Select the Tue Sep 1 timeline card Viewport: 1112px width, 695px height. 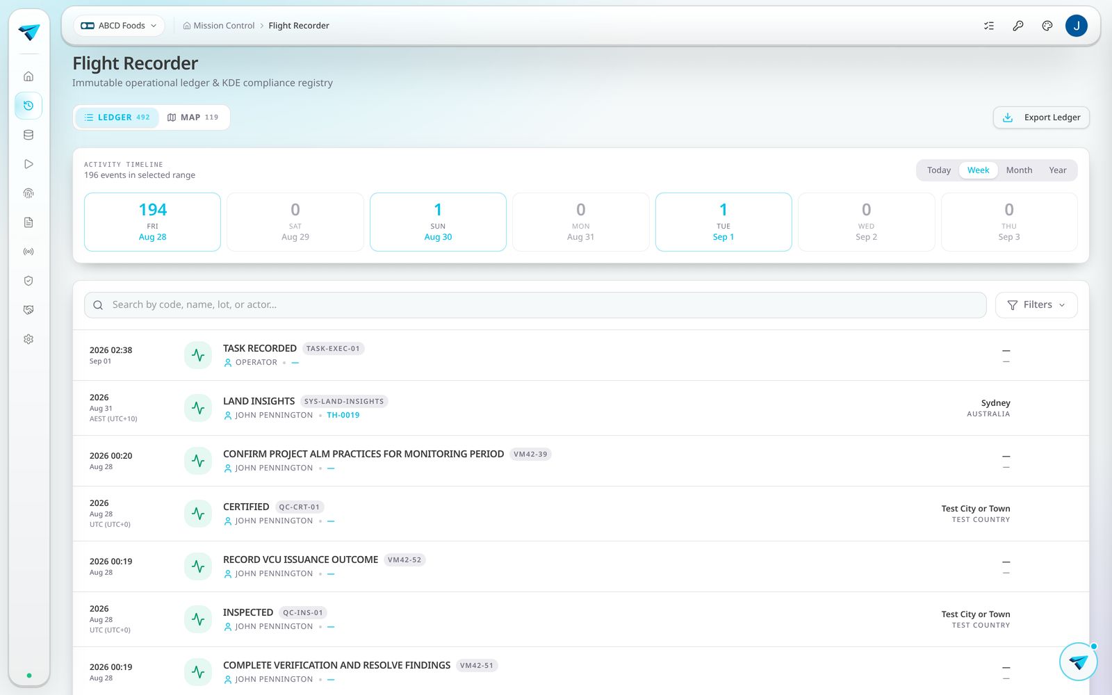click(x=723, y=222)
